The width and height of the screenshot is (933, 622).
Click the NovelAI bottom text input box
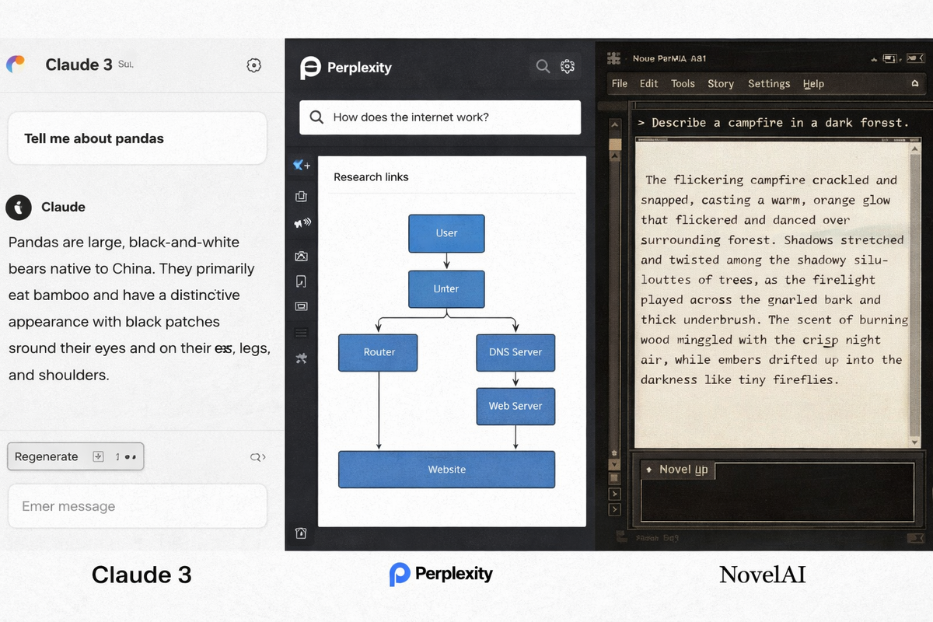(777, 491)
